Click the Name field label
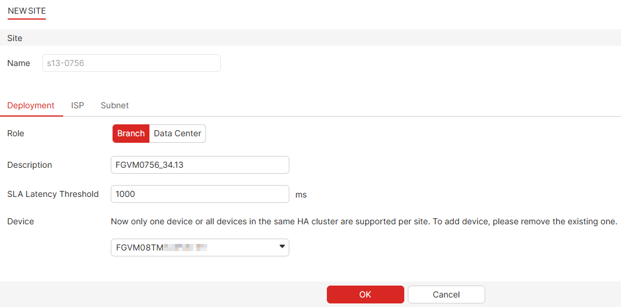 (18, 63)
